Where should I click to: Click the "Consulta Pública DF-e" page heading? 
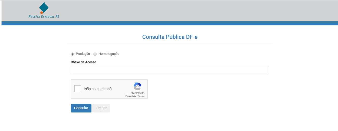point(170,37)
